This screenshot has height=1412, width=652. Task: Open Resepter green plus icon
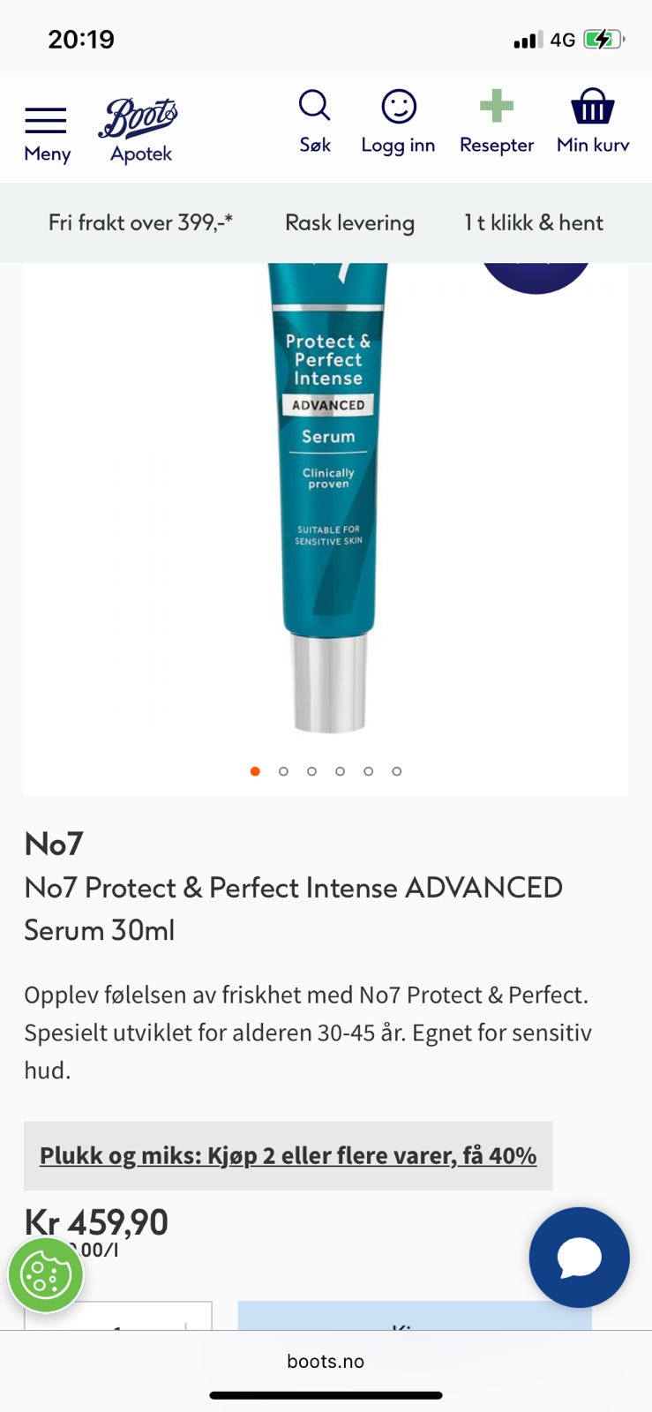point(497,106)
